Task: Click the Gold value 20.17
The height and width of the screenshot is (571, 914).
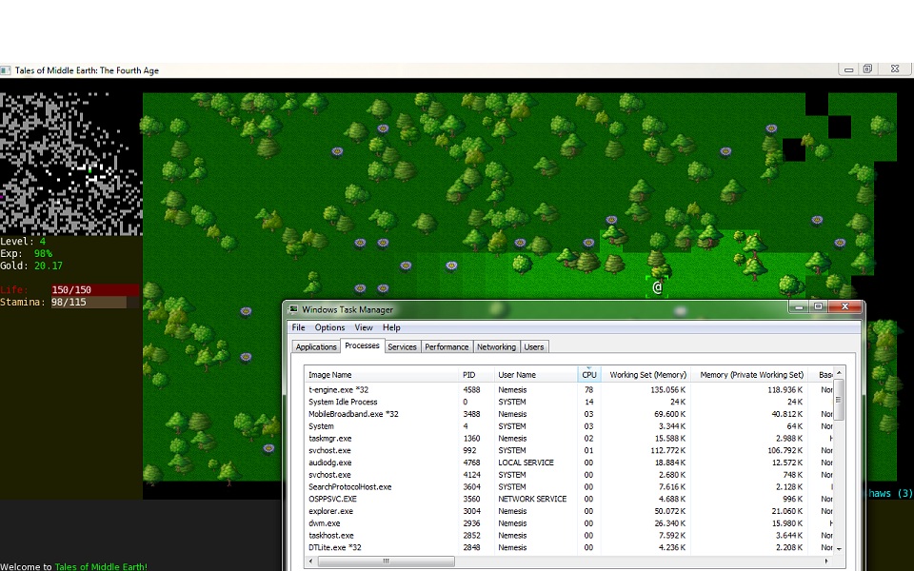Action: tap(49, 266)
